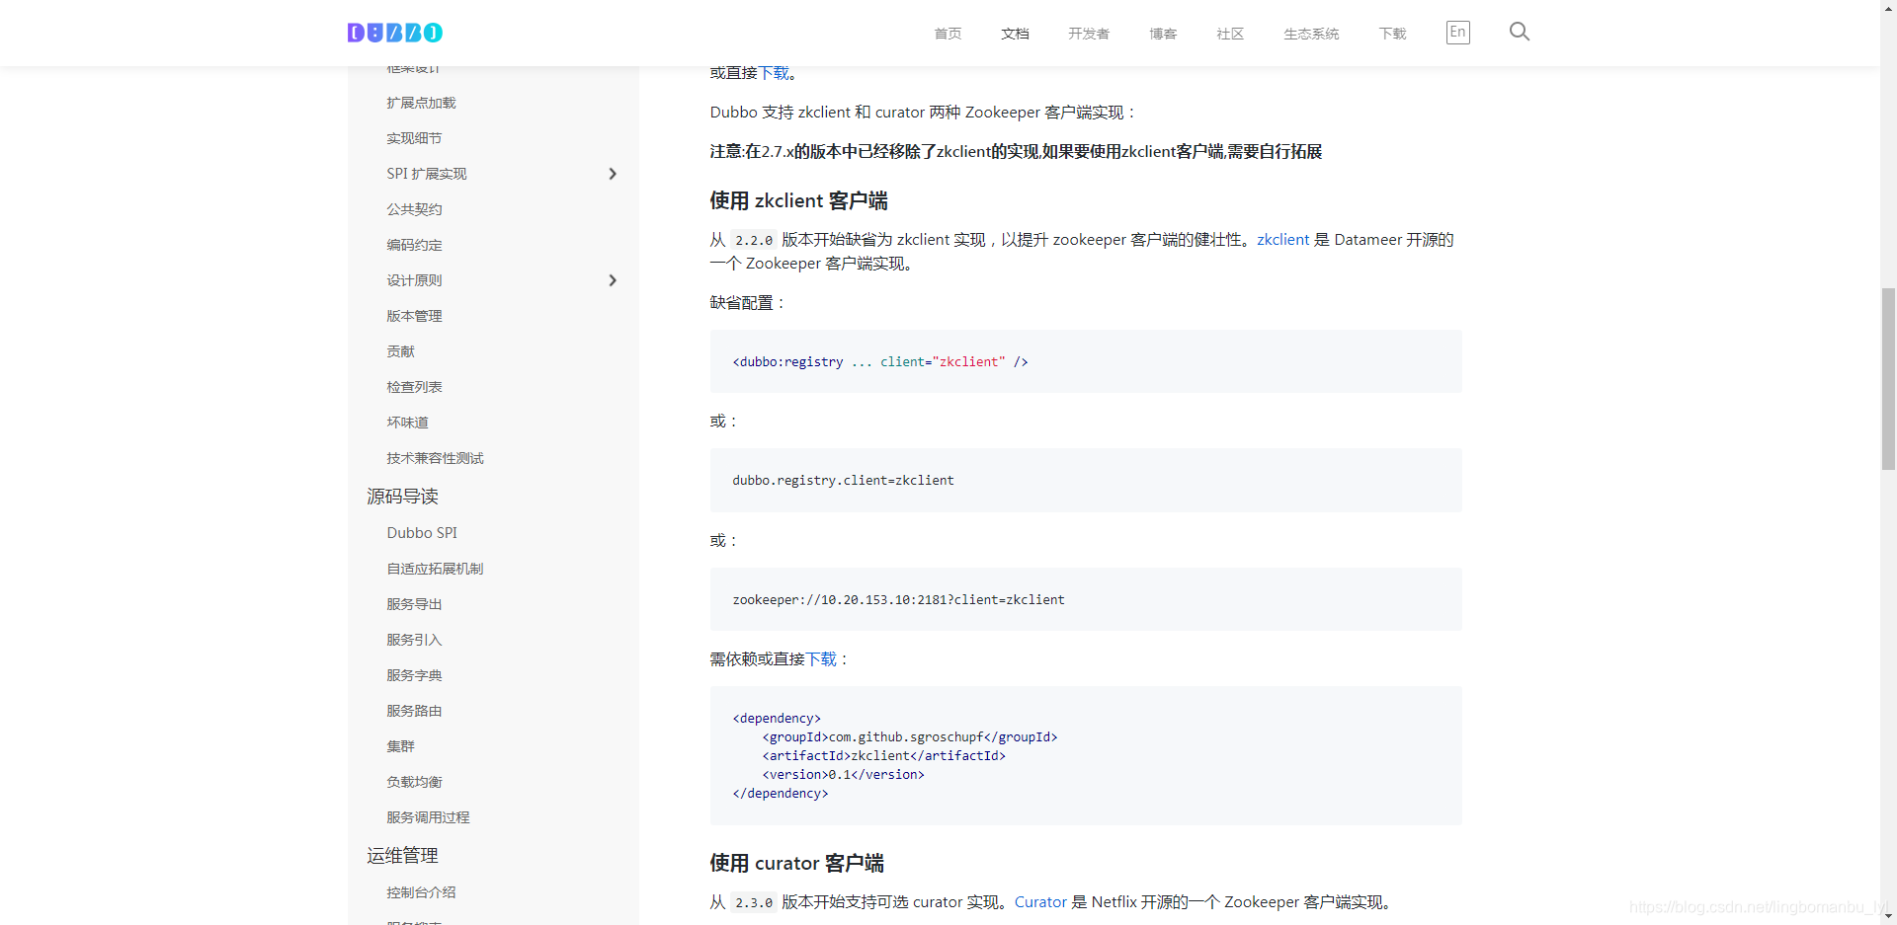Click the page vertical scrollbar thumb
Screen dimensions: 1897x925
click(x=1888, y=378)
